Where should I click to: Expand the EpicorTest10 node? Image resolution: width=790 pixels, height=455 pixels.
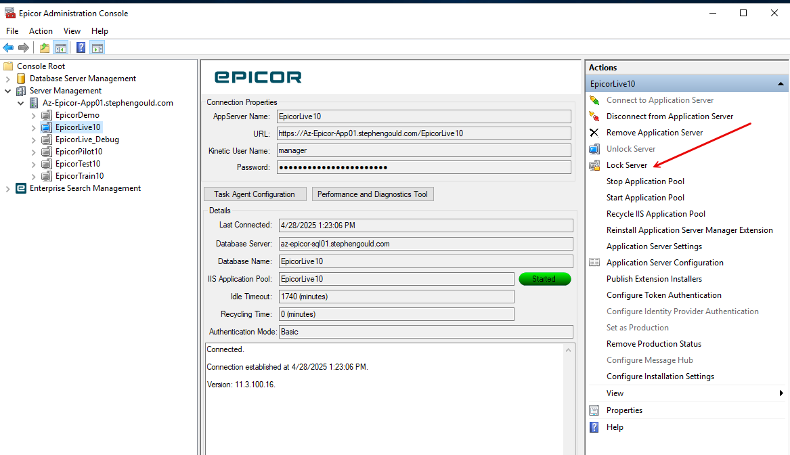click(x=33, y=164)
